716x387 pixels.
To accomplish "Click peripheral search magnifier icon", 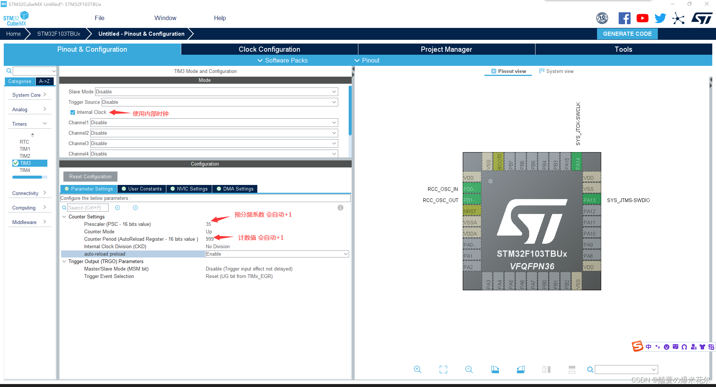I will click(9, 71).
